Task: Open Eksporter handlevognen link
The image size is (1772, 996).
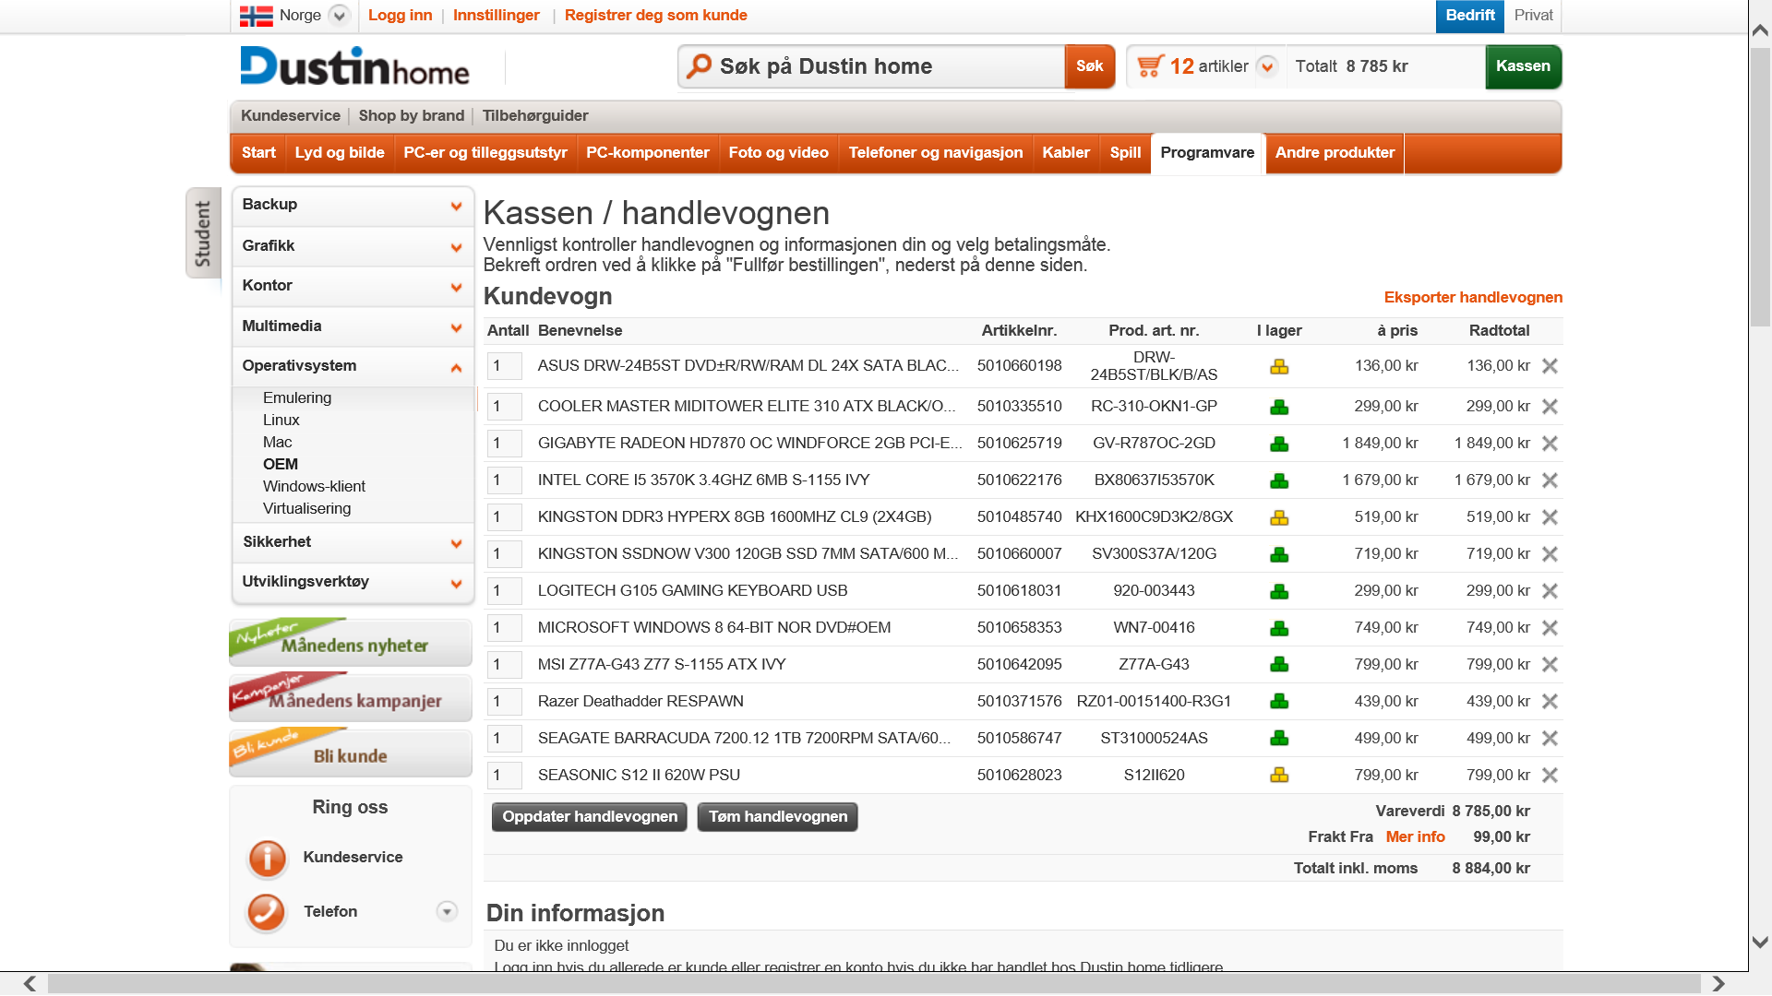Action: [x=1473, y=297]
